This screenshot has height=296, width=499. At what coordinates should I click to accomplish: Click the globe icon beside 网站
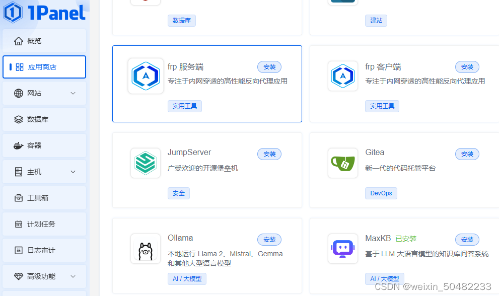click(x=19, y=93)
